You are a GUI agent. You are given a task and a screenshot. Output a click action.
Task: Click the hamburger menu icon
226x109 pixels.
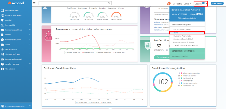[x=34, y=3]
